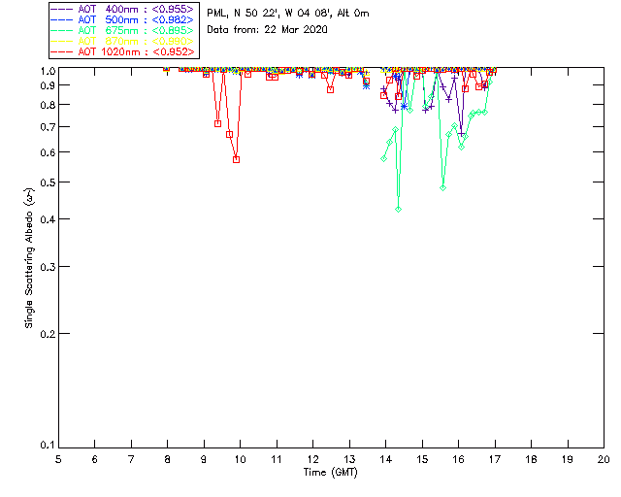The image size is (621, 497).
Task: Click the x-axis label 14
Action: point(386,459)
